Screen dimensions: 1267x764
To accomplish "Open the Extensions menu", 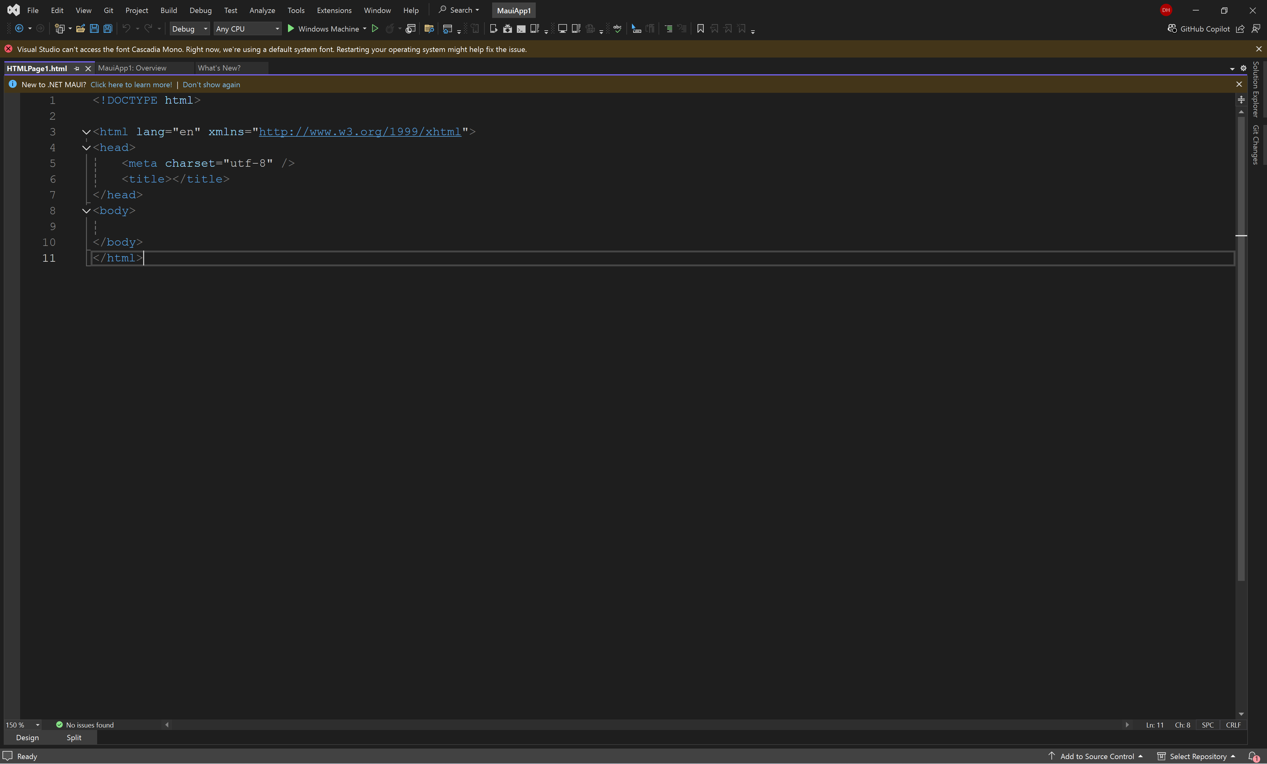I will tap(334, 10).
